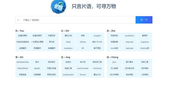Open the Android库 link
Viewport: 169px width, 97px height.
coord(145,48)
